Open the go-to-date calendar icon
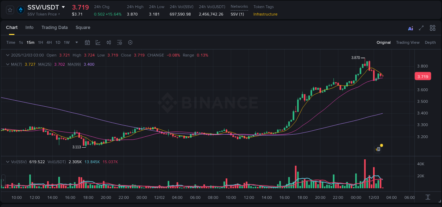Viewport: 442px width, 207px height. 87,42
